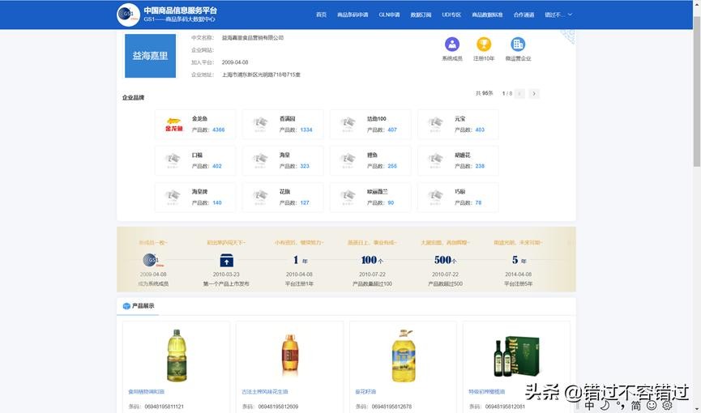
Task: Click the 葵花籽油 product bottle thumbnail
Action: [x=403, y=356]
